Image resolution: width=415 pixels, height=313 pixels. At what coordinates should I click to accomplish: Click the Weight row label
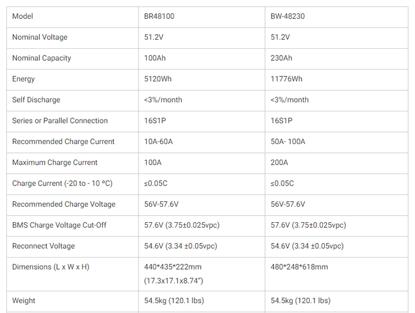[24, 301]
